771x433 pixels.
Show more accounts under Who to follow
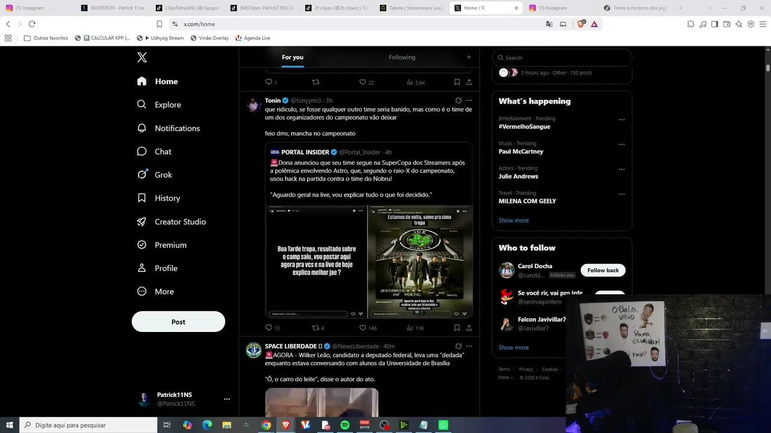pos(513,348)
